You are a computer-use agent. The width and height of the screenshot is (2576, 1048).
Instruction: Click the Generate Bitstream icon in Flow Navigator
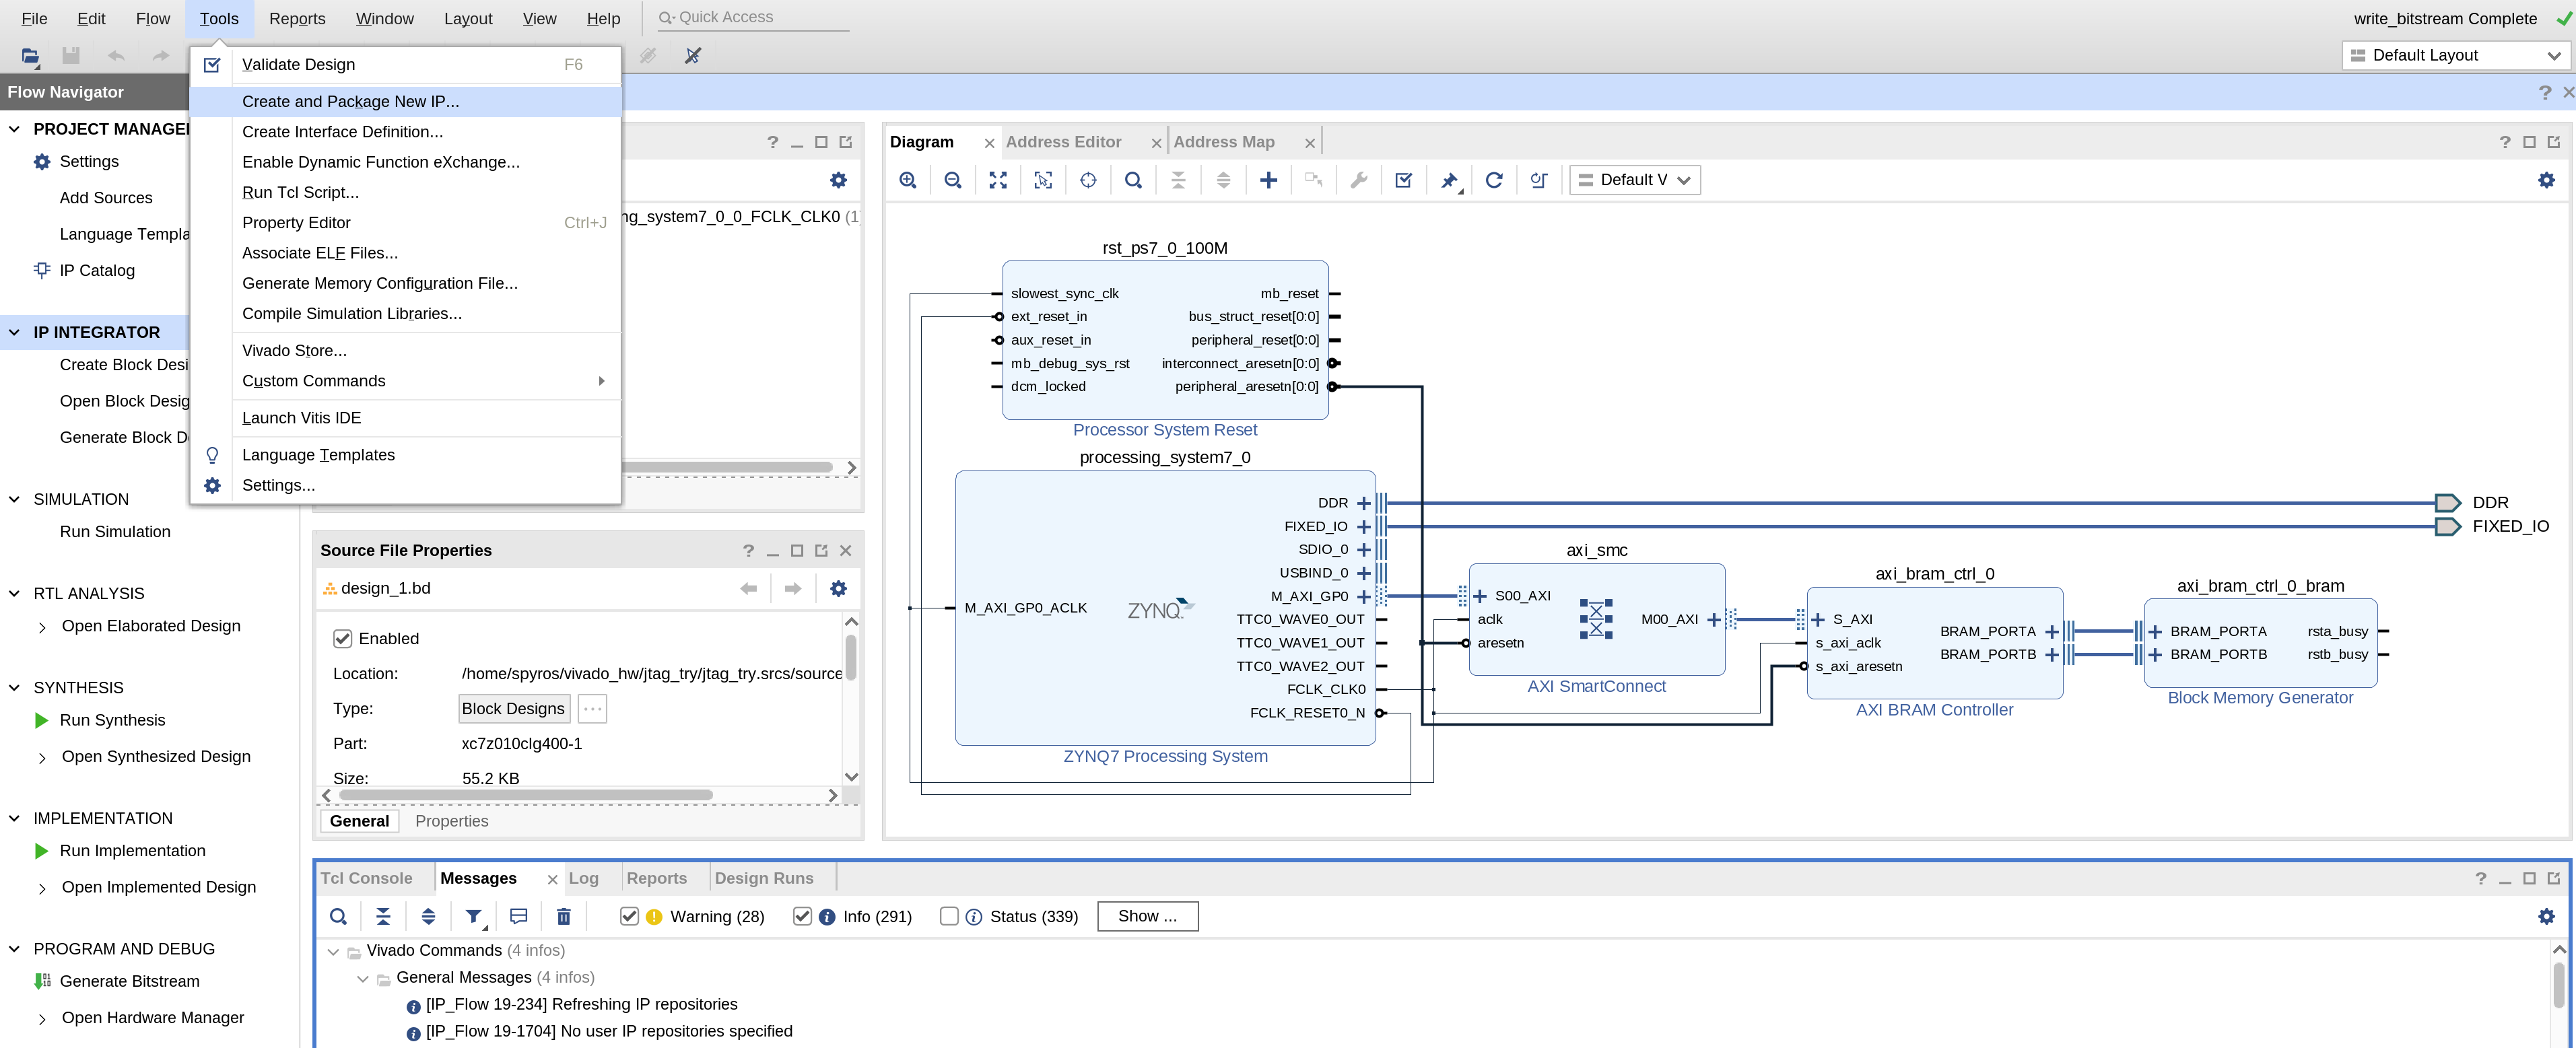tap(41, 981)
